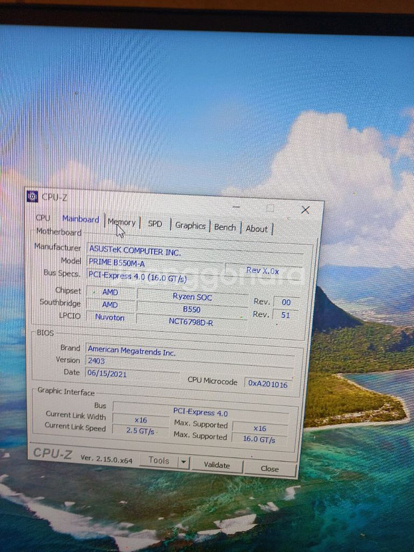This screenshot has height=552, width=414.
Task: Switch to the SPD tab
Action: (x=155, y=224)
